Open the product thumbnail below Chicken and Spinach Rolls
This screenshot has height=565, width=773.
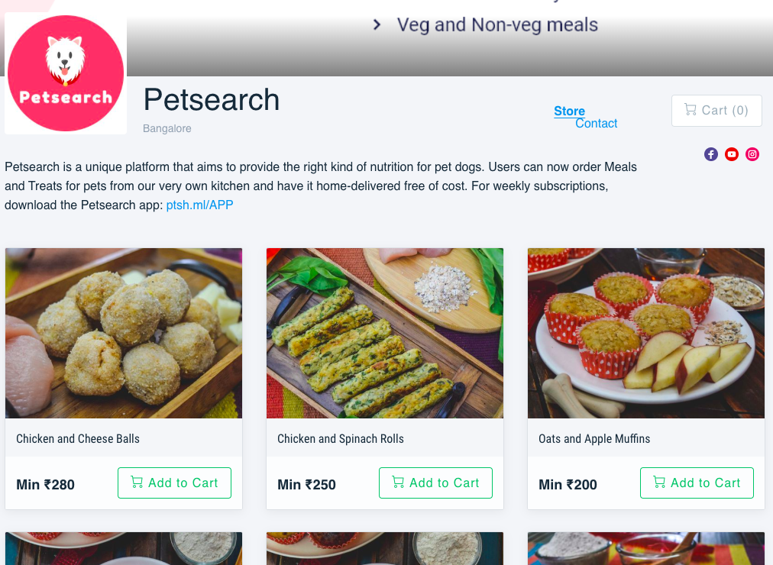tap(385, 548)
